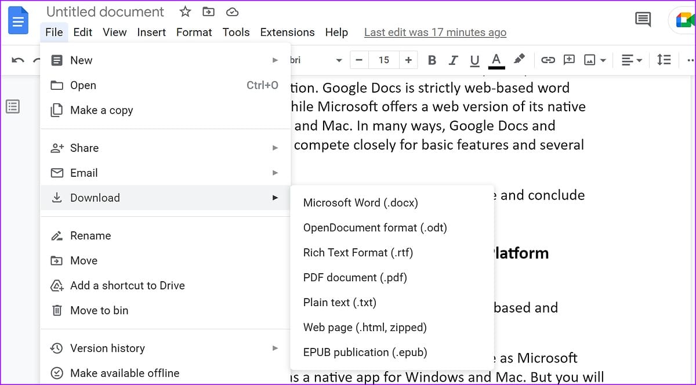Open the Help menu
The width and height of the screenshot is (696, 385).
pos(336,32)
